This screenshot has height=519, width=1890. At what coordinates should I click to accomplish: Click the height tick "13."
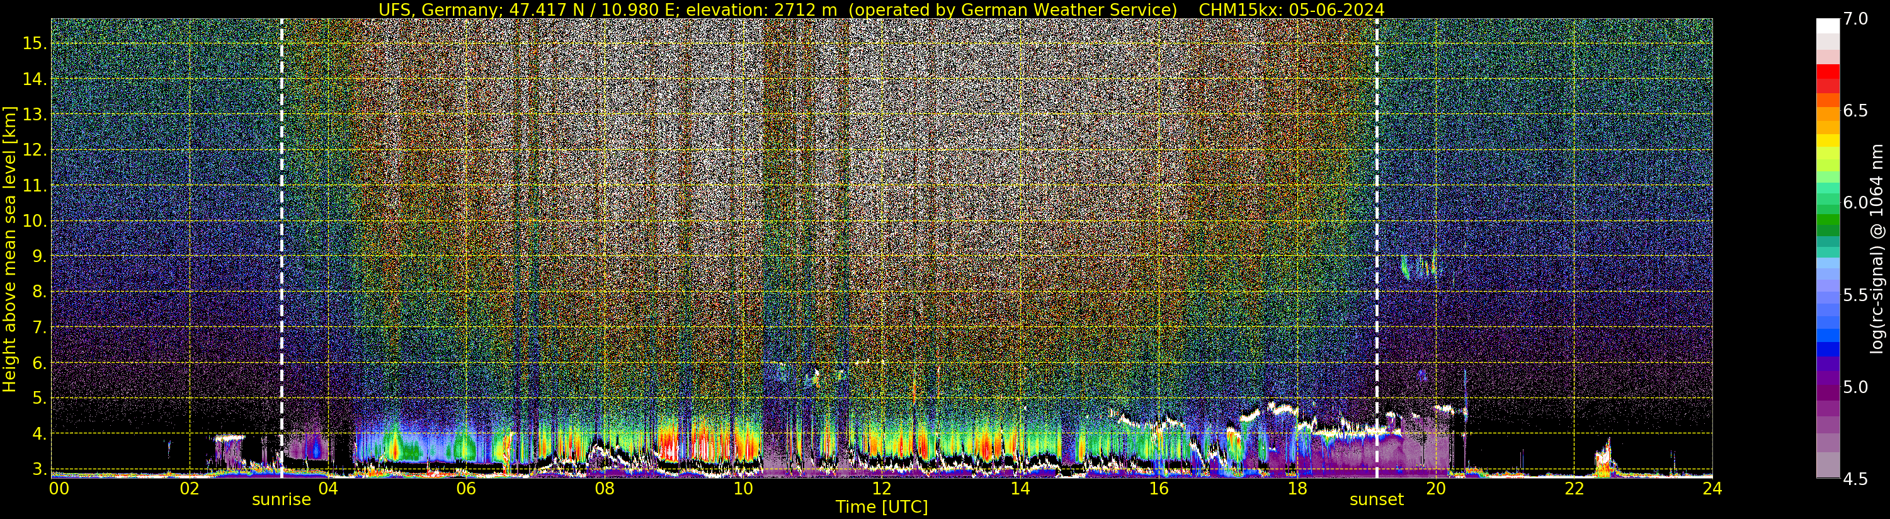click(x=34, y=115)
